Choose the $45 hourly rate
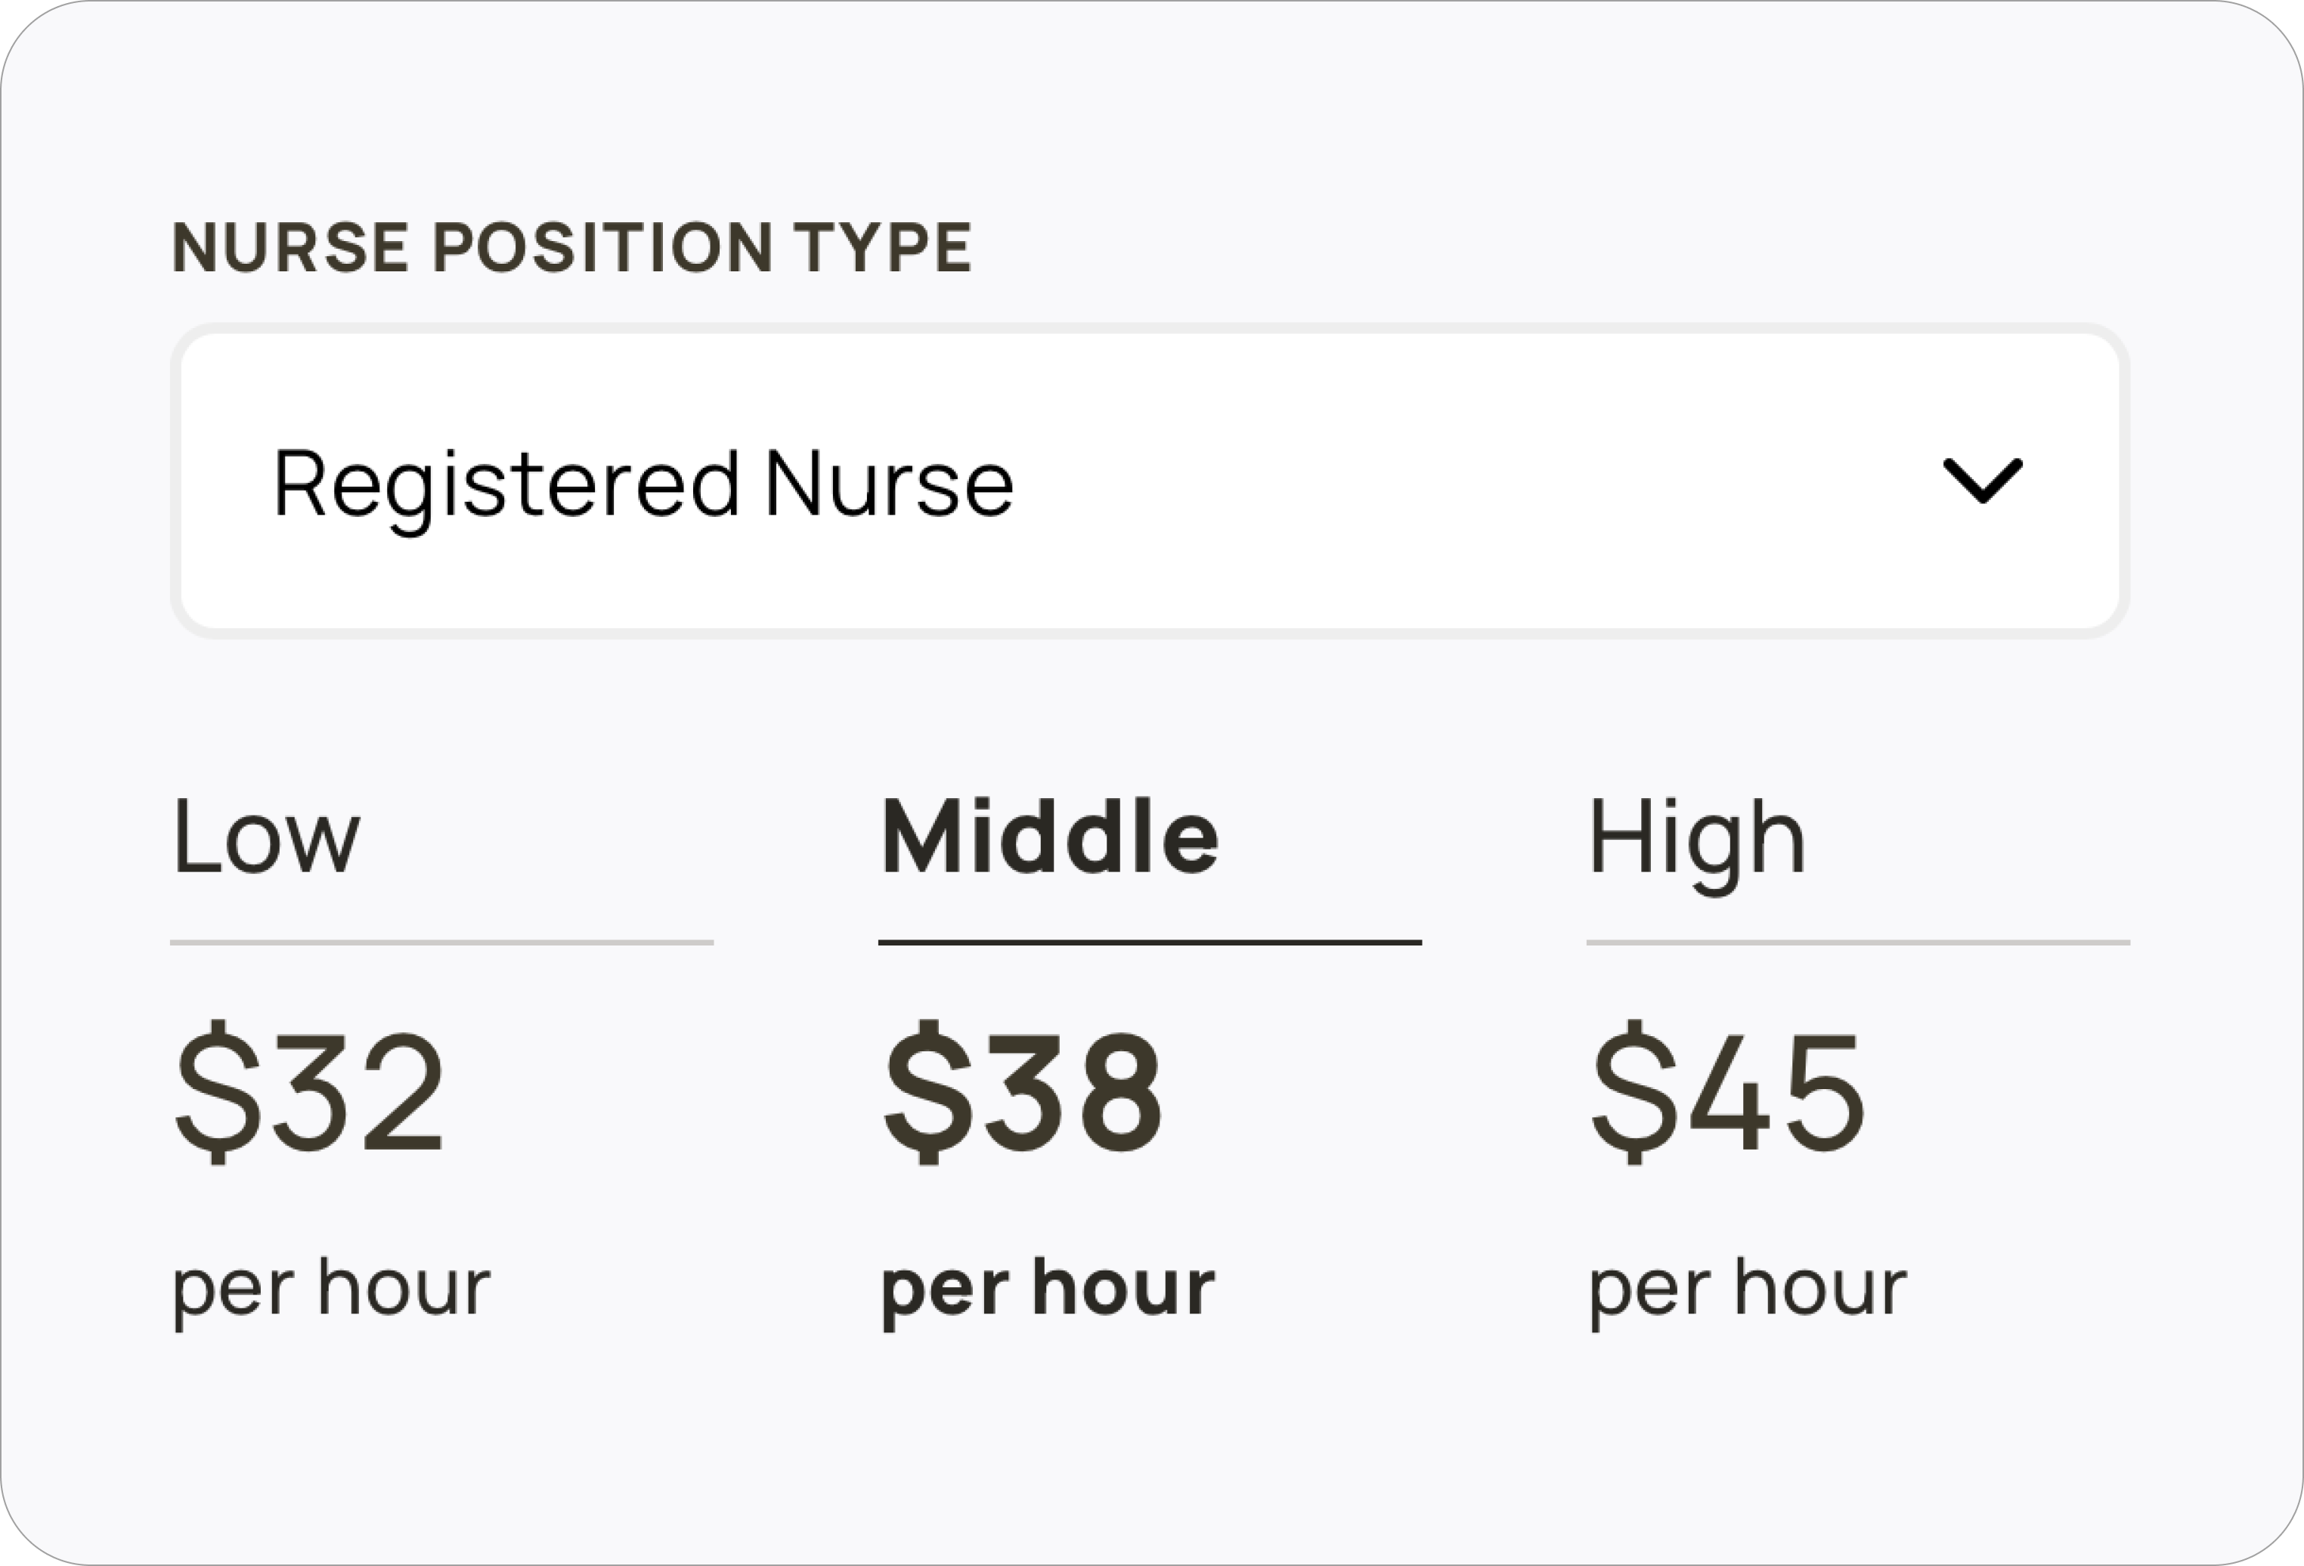Viewport: 2304px width, 1566px height. (x=1728, y=1092)
